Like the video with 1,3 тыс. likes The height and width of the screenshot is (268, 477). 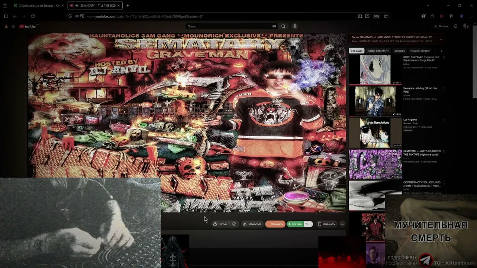(x=220, y=224)
